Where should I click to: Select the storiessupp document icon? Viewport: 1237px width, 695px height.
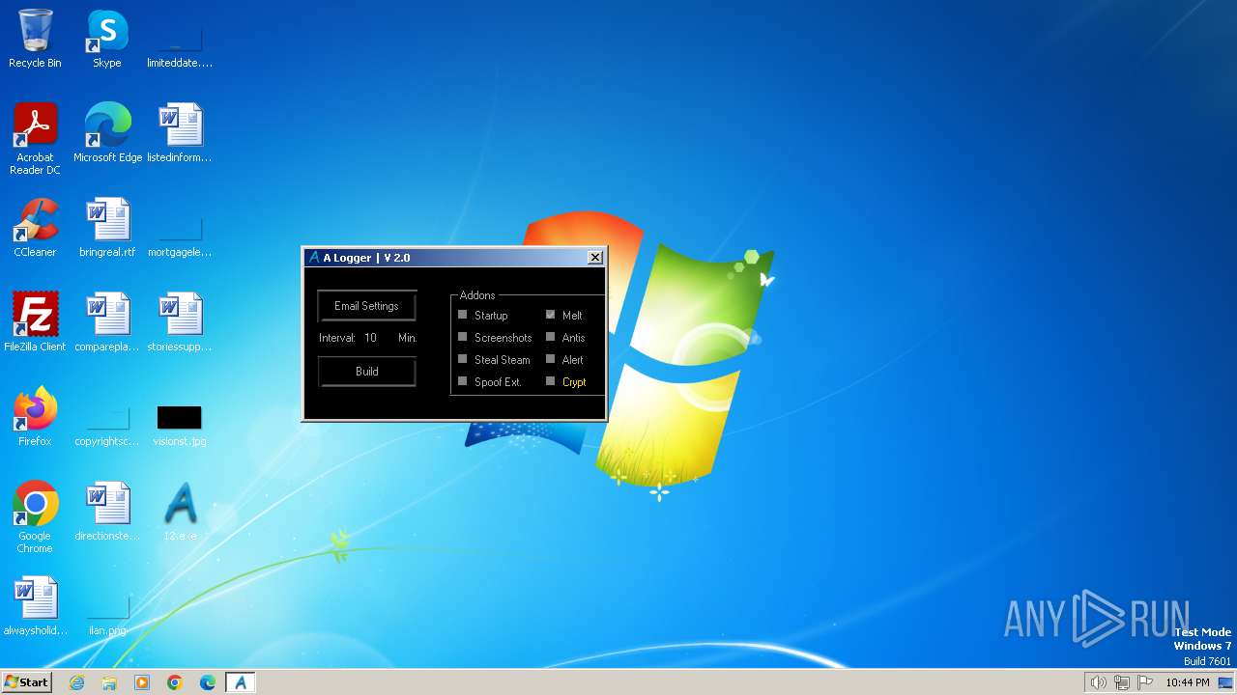coord(180,322)
